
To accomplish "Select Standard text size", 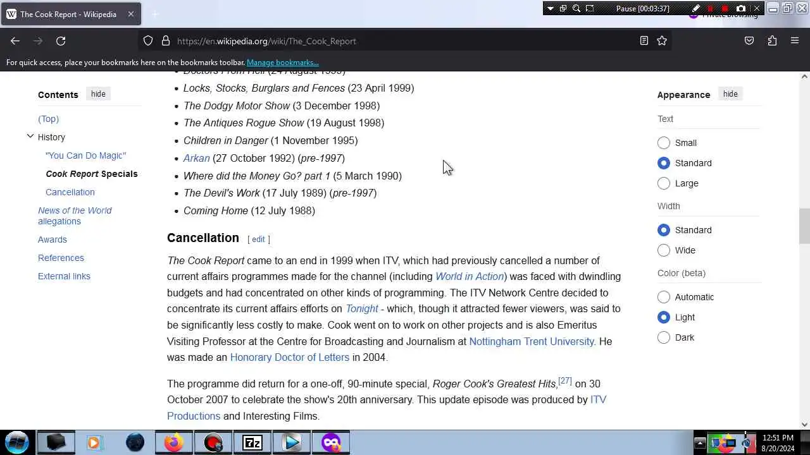I will point(664,163).
